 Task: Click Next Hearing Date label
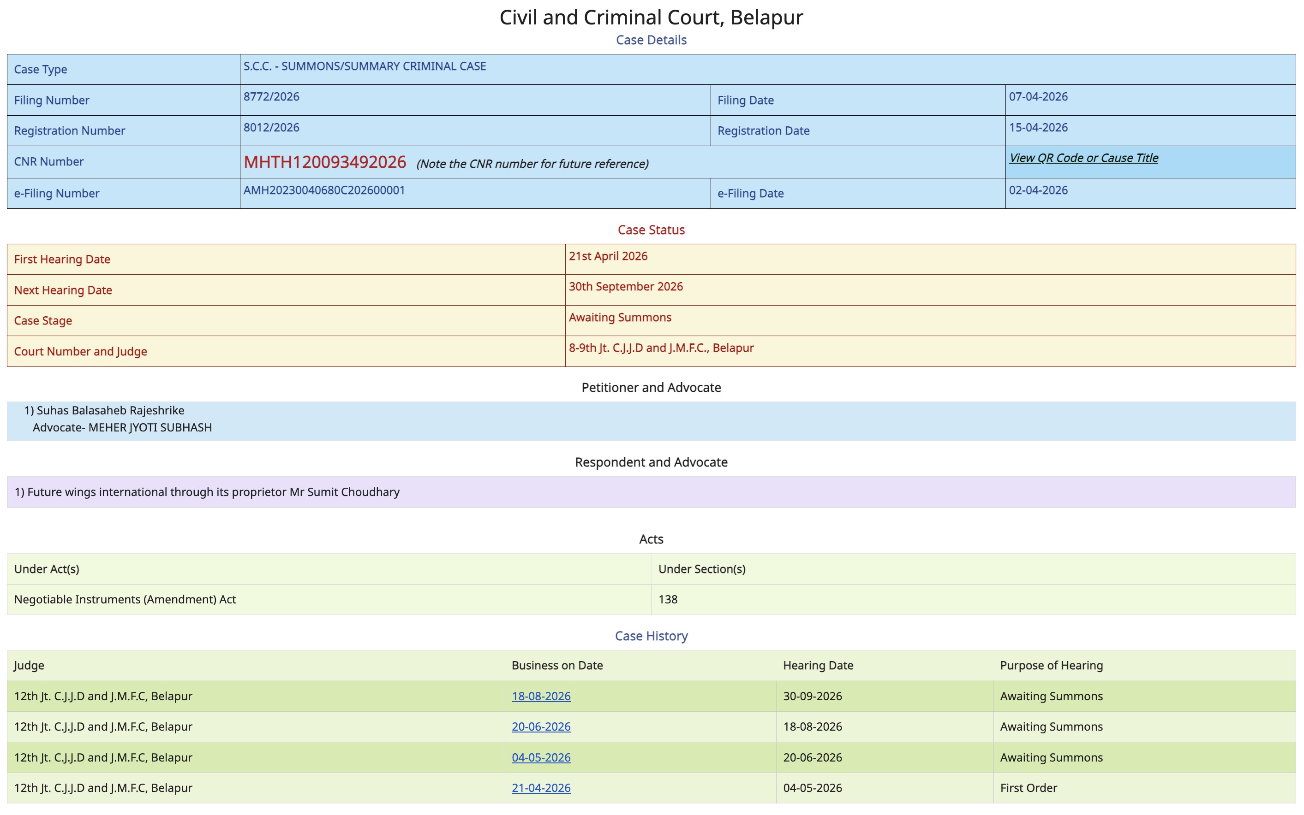63,290
